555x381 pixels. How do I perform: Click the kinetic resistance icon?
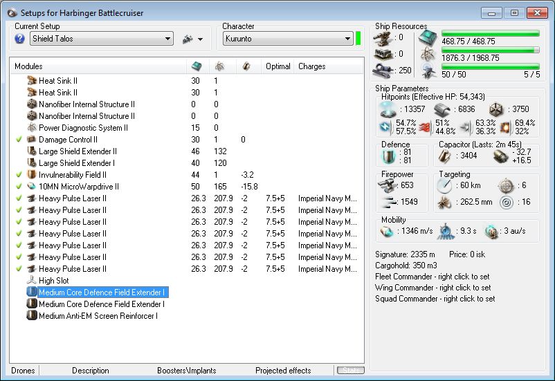(x=466, y=127)
